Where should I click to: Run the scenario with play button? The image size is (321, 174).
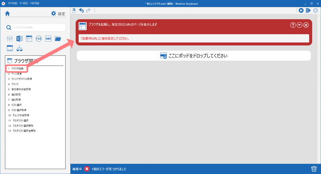[301, 10]
